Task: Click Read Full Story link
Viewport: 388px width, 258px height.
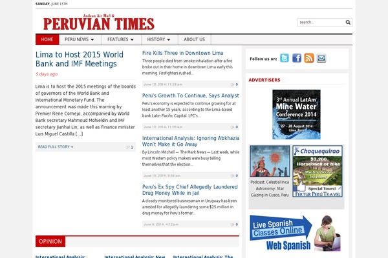Action: (56, 147)
